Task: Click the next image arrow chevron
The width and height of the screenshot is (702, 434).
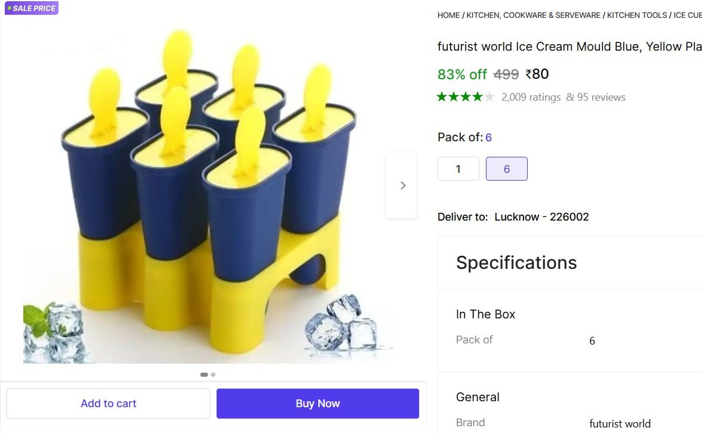Action: point(402,185)
